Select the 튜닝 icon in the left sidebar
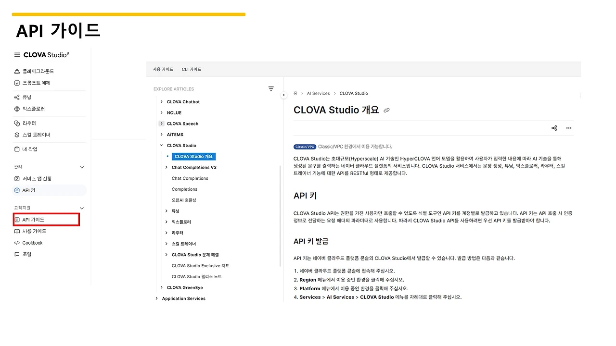 pos(17,97)
